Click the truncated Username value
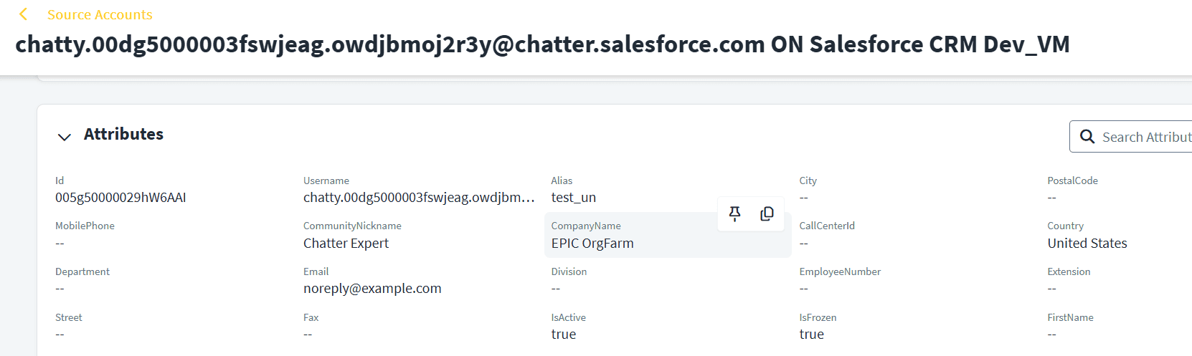 419,198
